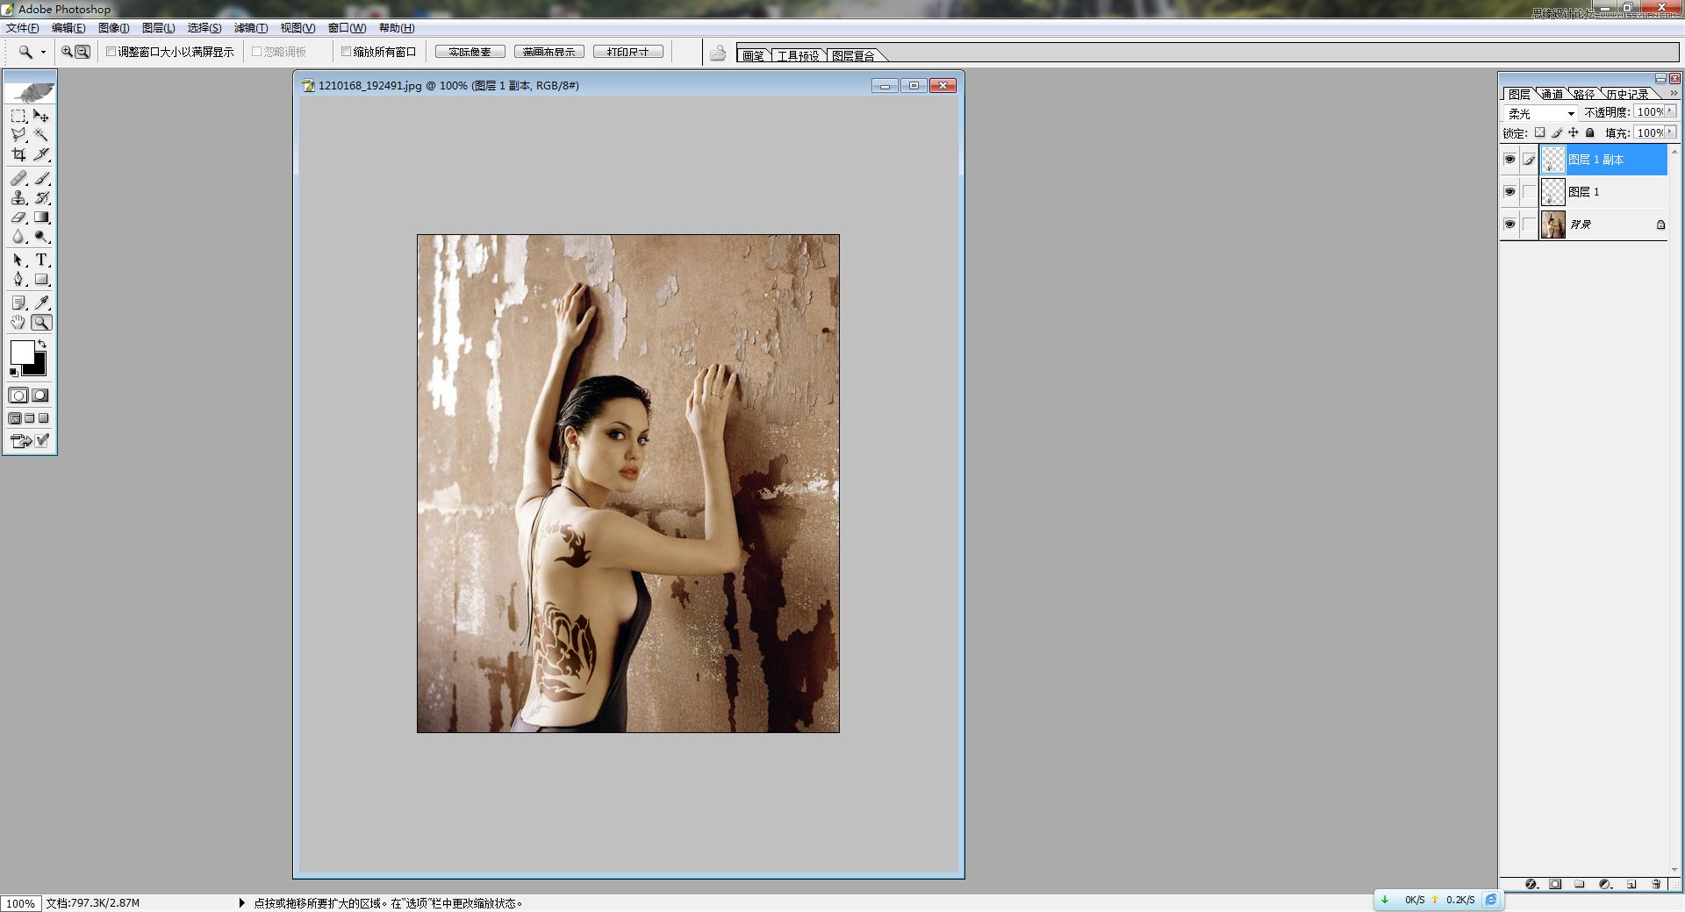1685x912 pixels.
Task: Add a layer style via fx icon
Action: pyautogui.click(x=1531, y=884)
